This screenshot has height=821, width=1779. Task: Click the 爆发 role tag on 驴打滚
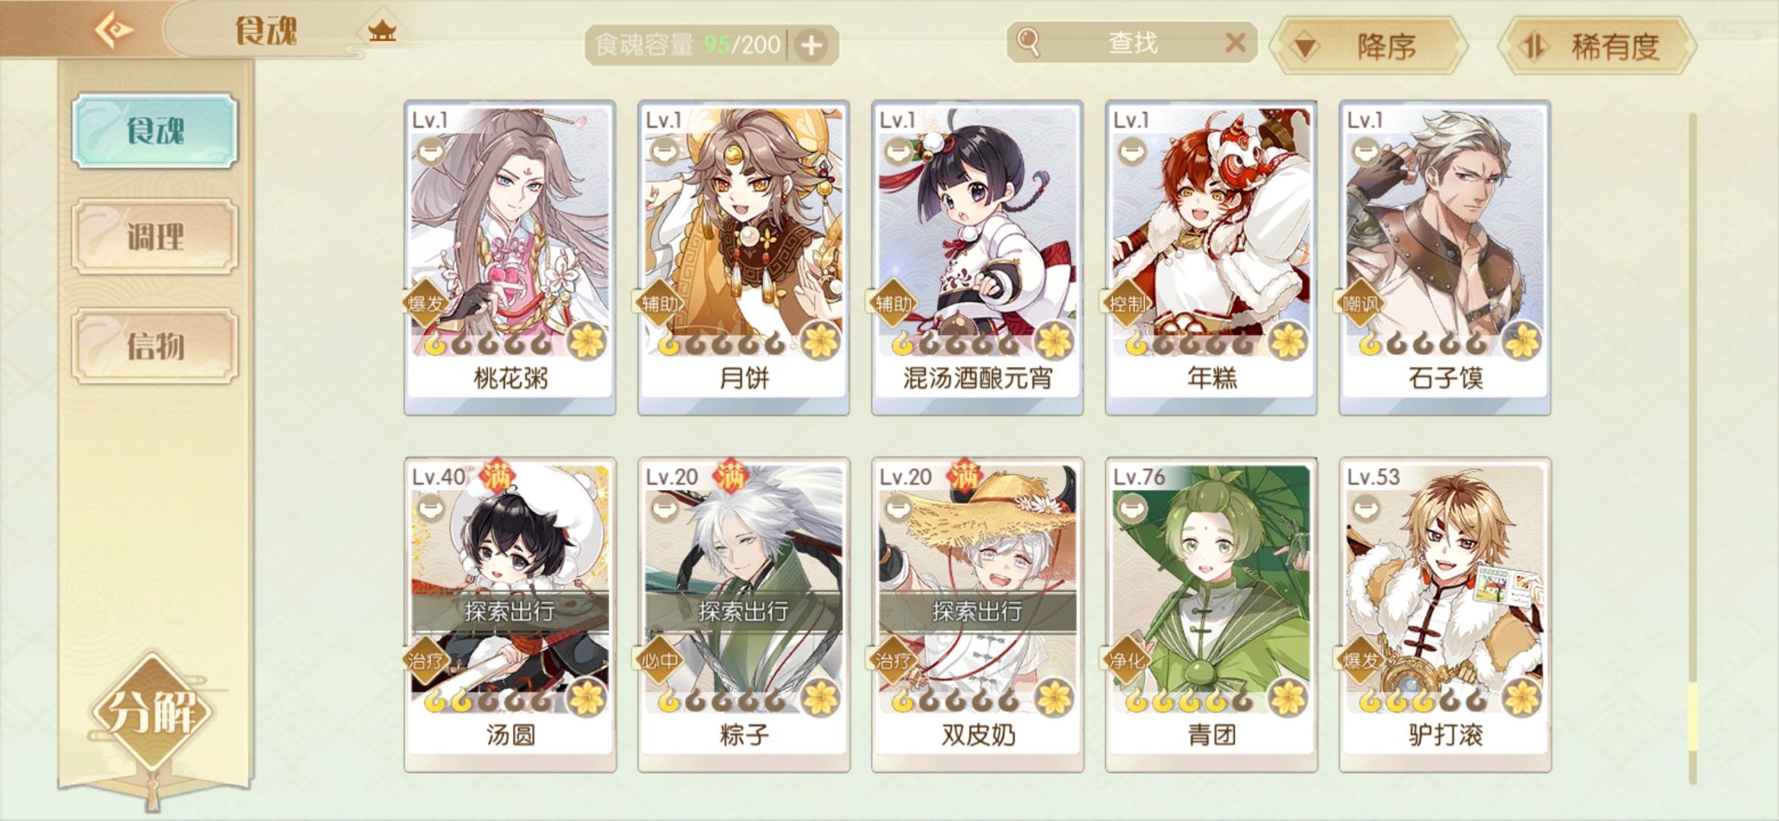(1360, 661)
